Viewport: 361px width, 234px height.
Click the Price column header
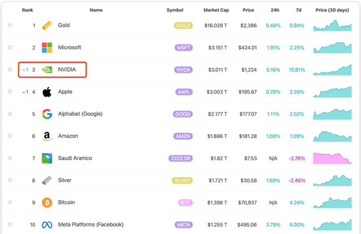tap(248, 10)
